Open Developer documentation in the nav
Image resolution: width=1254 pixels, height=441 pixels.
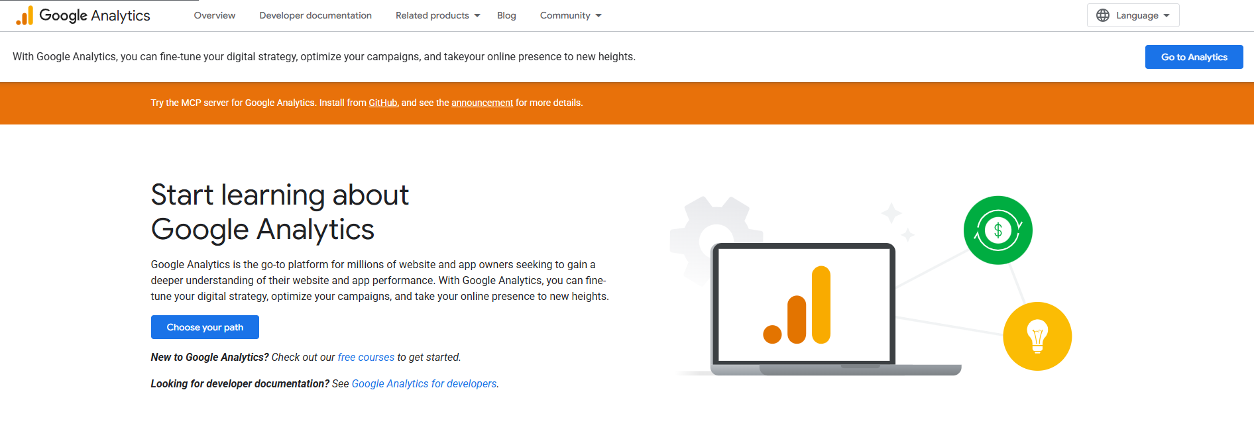(x=315, y=15)
